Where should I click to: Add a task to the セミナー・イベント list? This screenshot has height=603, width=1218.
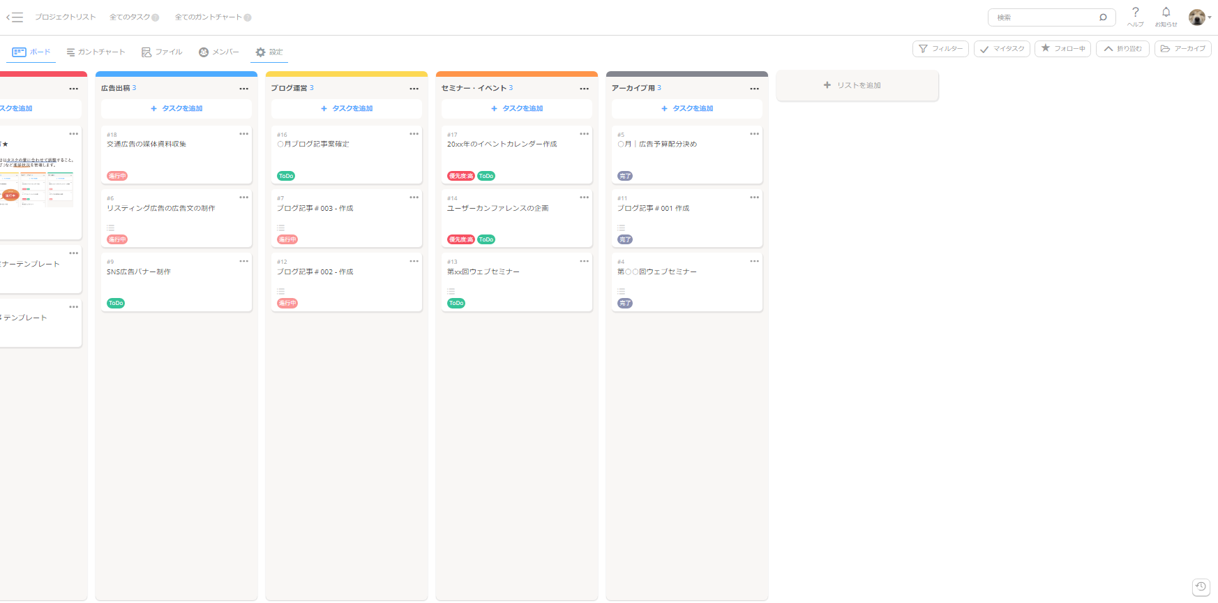tap(517, 109)
